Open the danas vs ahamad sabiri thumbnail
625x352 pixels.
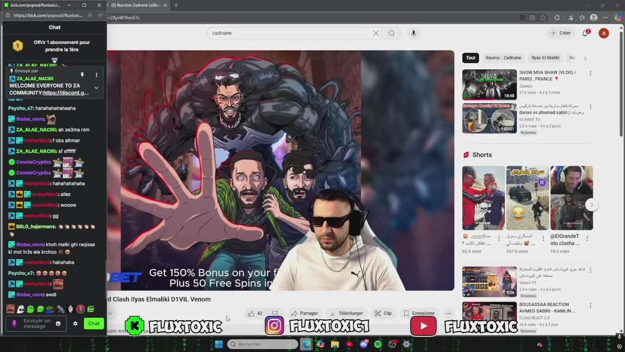[489, 118]
